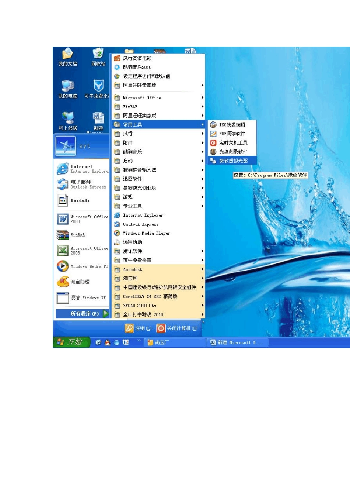Expand the 游戏 submenu

[158, 197]
